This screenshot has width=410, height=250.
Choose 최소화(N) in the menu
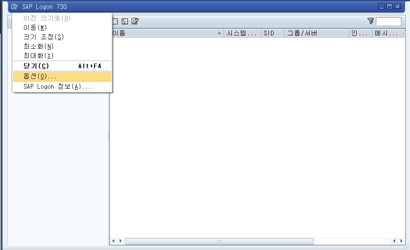click(x=62, y=46)
